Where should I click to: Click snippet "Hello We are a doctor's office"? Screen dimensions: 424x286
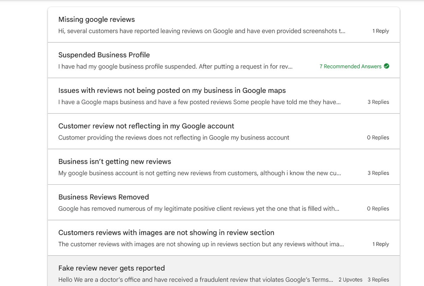(x=195, y=280)
